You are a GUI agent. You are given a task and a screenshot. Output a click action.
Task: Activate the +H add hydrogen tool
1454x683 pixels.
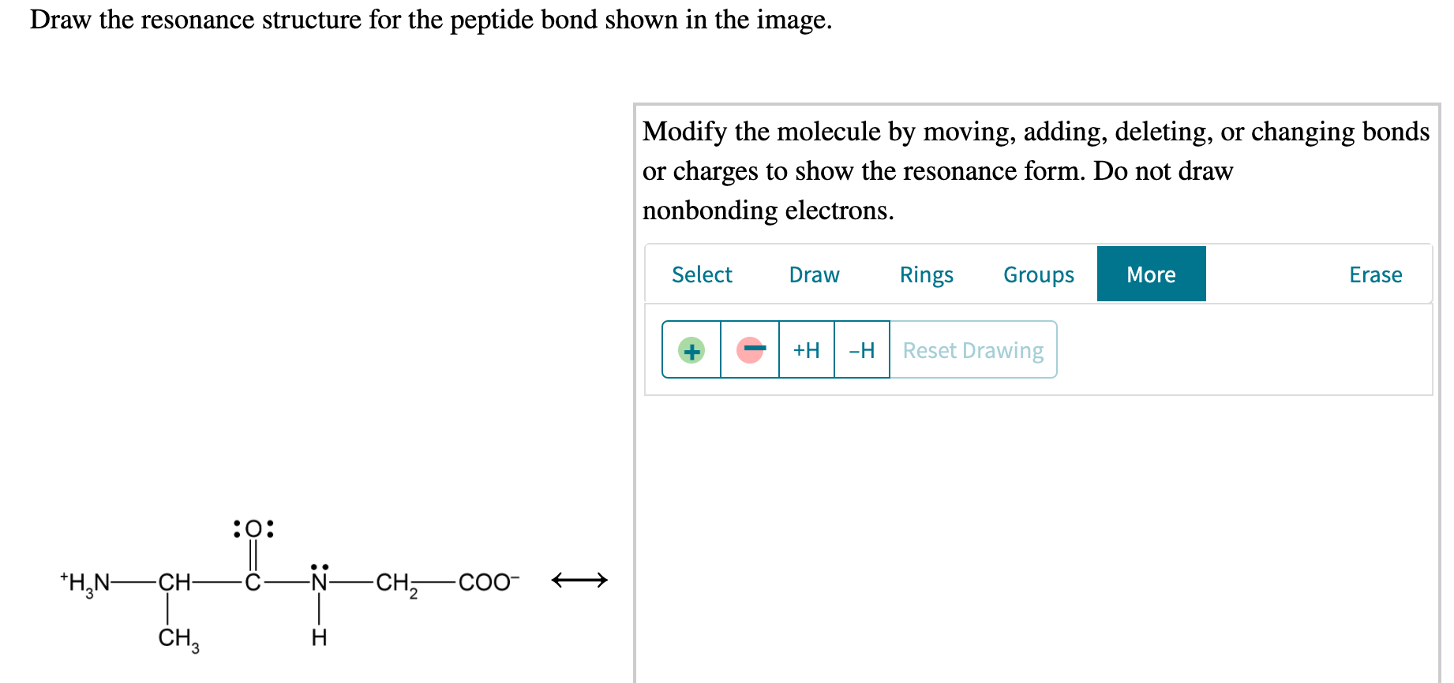coord(807,350)
